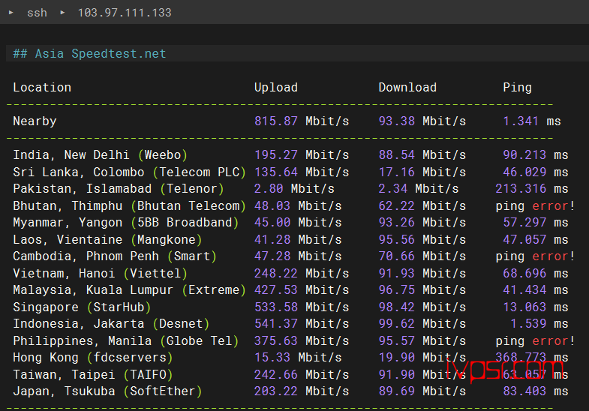Click the Nearby ping value 1.341
This screenshot has width=589, height=411.
point(521,121)
